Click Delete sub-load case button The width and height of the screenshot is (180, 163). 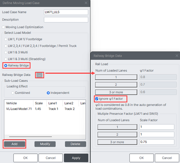click(x=76, y=144)
